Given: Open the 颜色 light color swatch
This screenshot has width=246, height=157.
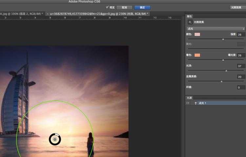Looking at the screenshot, I should pyautogui.click(x=197, y=34).
